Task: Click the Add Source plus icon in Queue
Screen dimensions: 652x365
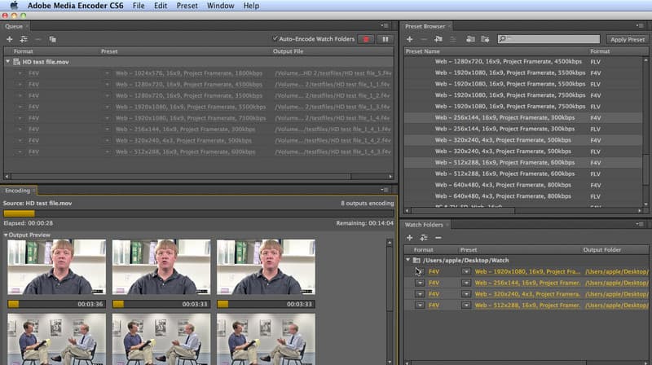Action: point(9,39)
